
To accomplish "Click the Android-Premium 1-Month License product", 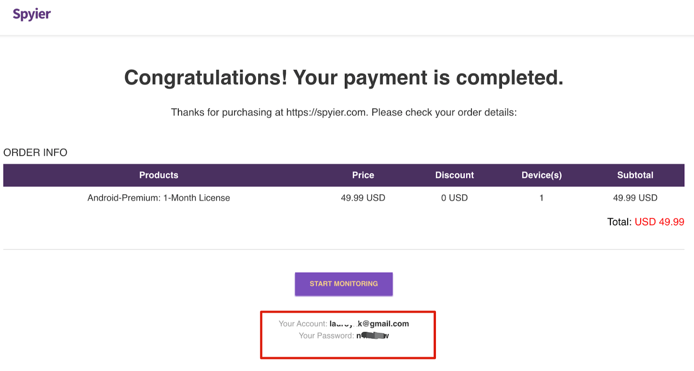I will coord(159,198).
